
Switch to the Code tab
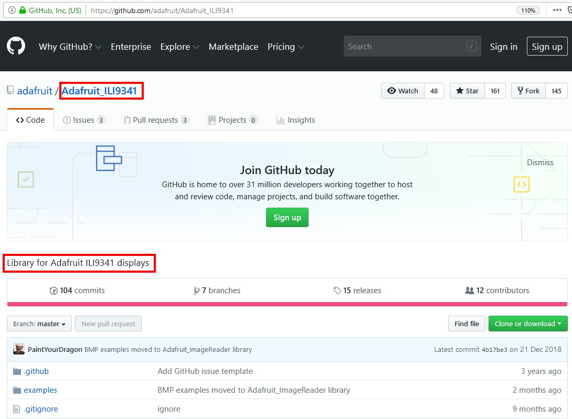[x=30, y=120]
